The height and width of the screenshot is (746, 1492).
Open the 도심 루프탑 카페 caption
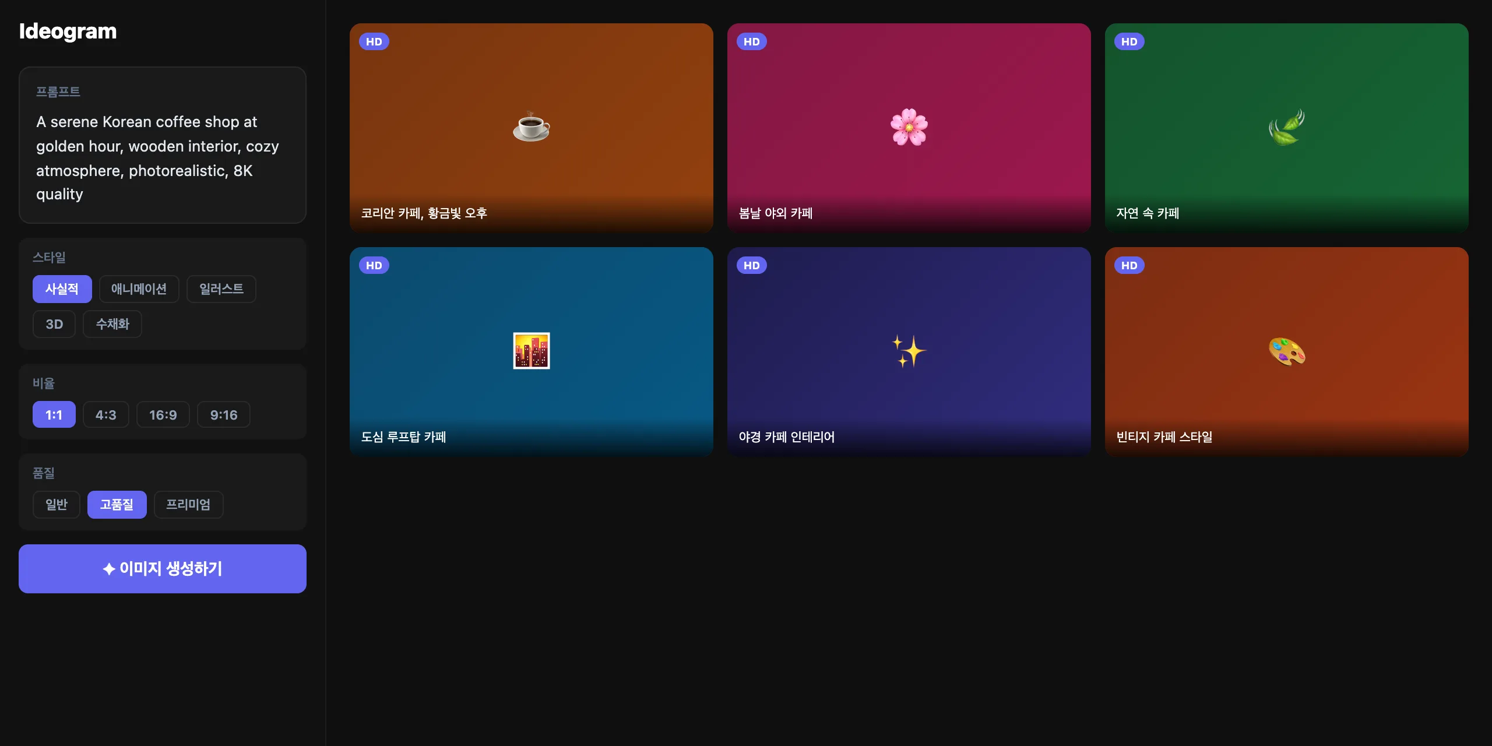(403, 437)
